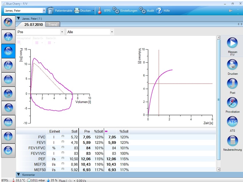
Task: Collapse the Kommentar section
Action: pos(18,175)
